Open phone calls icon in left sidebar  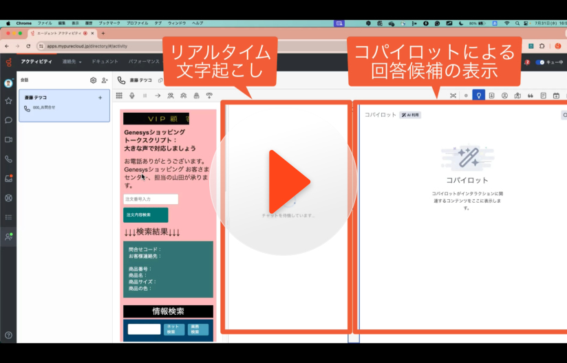pyautogui.click(x=8, y=159)
